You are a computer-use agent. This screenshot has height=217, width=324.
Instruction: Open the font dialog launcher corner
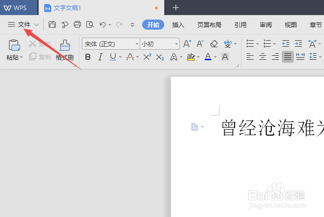237,65
